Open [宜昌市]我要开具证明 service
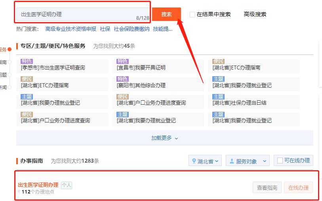The width and height of the screenshot is (322, 201). point(141,68)
